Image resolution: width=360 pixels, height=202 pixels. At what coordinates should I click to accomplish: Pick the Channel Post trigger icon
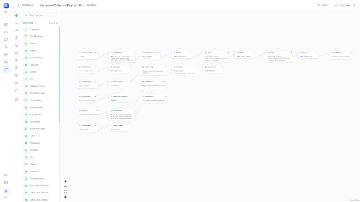point(26,100)
